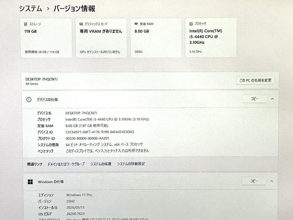The image size is (293, 220).
Task: Click the Windows の仕様 heading
Action: point(51,182)
